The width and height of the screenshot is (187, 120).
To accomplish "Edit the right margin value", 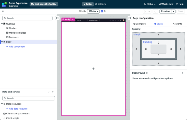I will tap(181, 49).
